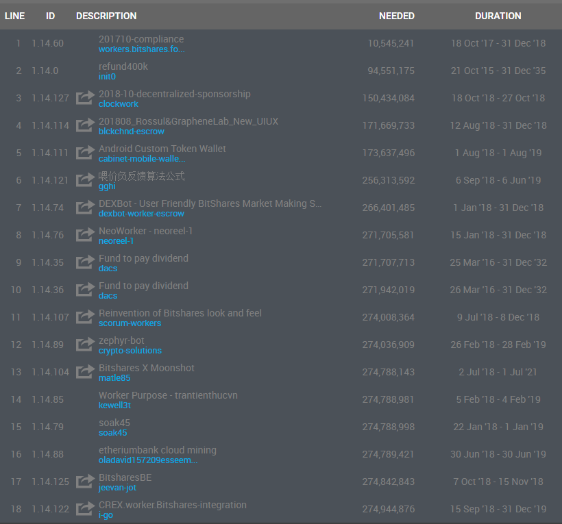562x524 pixels.
Task: Click the ID column header
Action: coord(50,16)
